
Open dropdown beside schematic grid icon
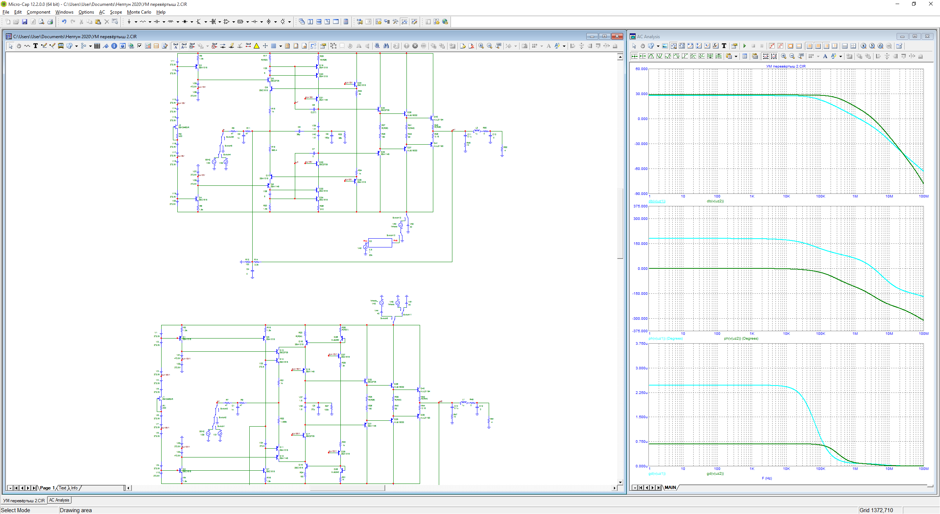(x=281, y=46)
